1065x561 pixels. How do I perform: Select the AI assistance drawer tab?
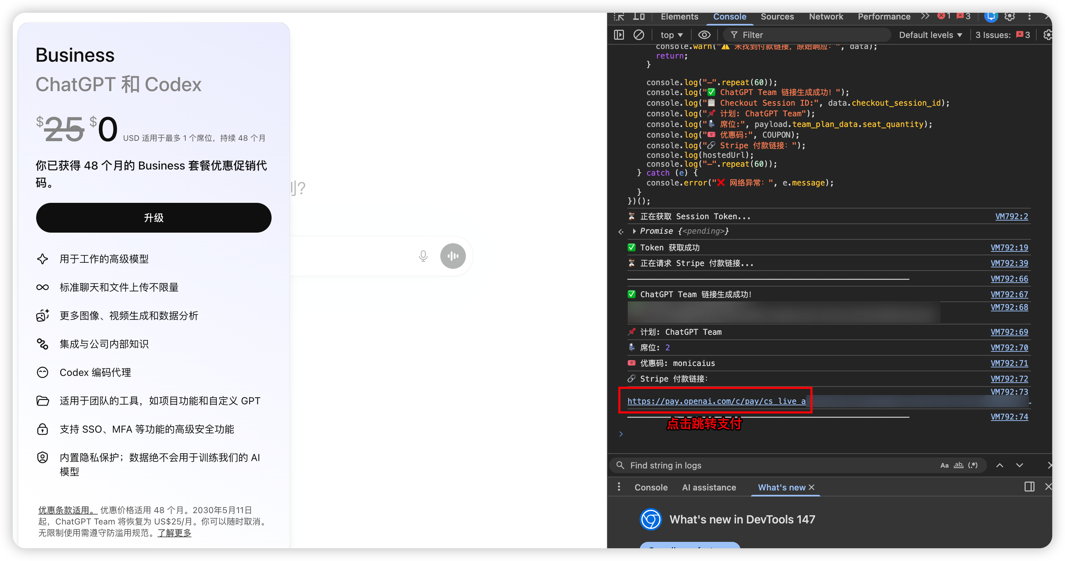709,487
